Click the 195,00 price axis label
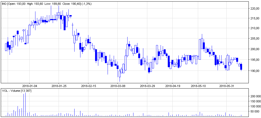Image resolution: width=261 pixels, height=118 pixels. tap(255, 60)
